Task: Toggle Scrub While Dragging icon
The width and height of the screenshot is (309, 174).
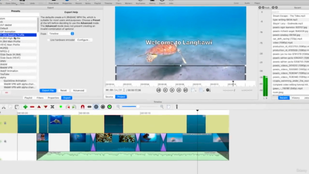Action: tap(89, 107)
